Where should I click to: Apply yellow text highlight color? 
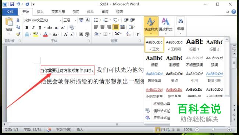[x=36, y=34]
